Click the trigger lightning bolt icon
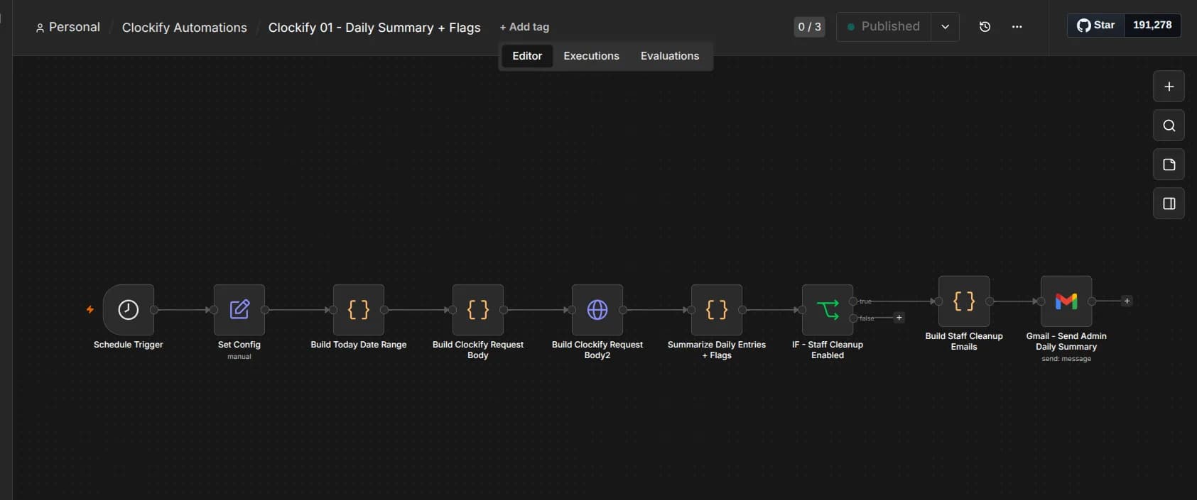The height and width of the screenshot is (500, 1197). (90, 309)
